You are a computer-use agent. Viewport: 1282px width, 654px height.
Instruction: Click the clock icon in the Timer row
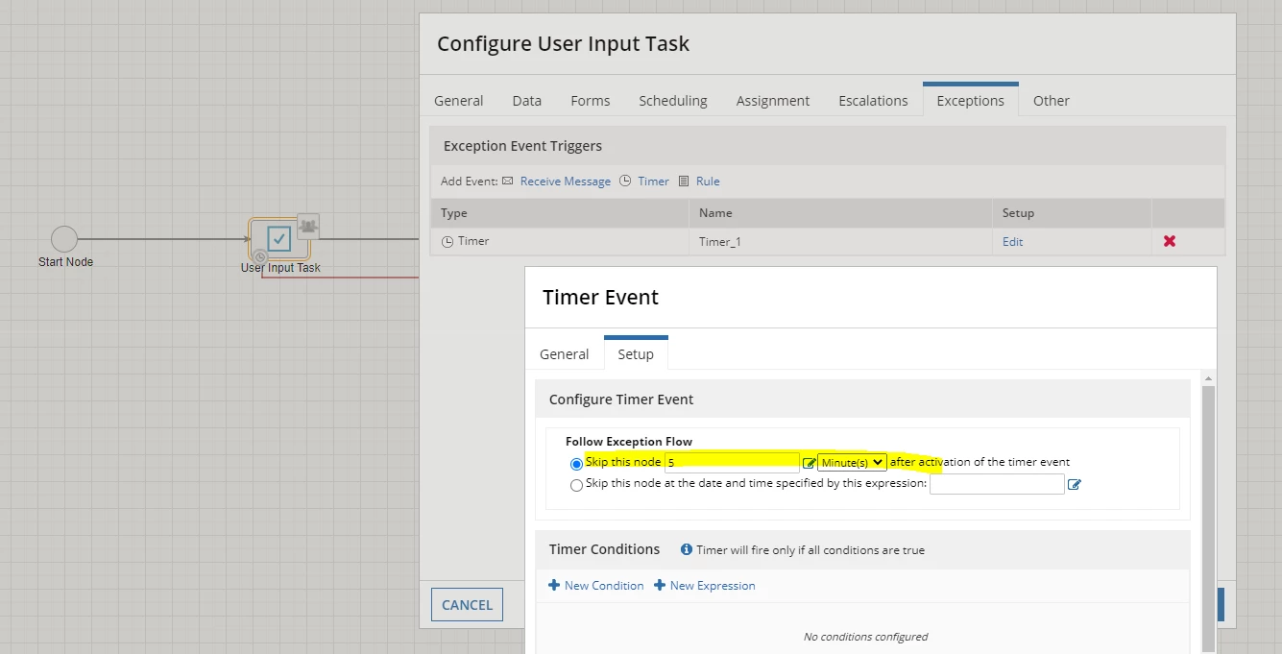pyautogui.click(x=447, y=242)
